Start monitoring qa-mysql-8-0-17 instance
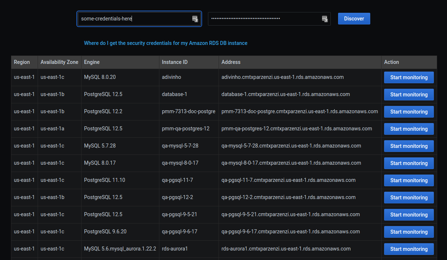 (x=409, y=163)
